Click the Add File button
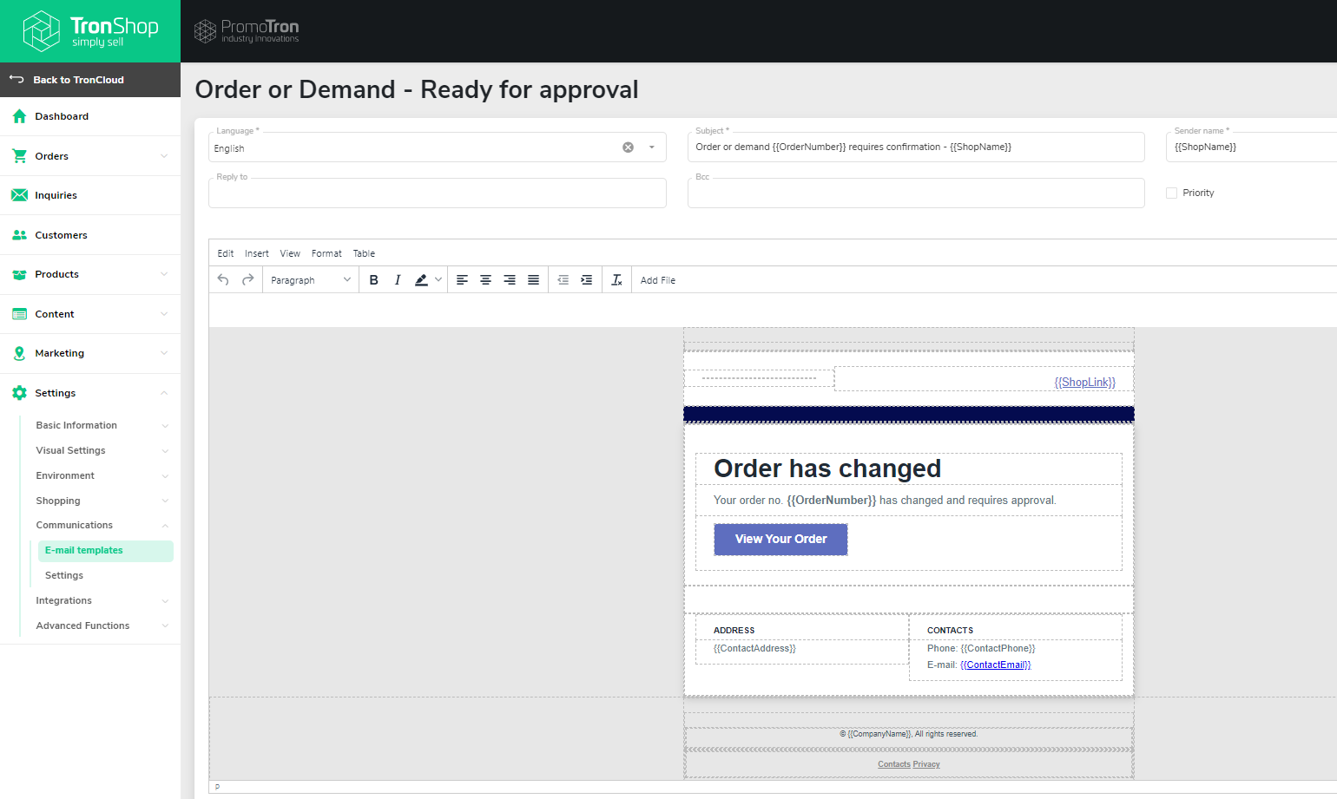 (x=658, y=280)
